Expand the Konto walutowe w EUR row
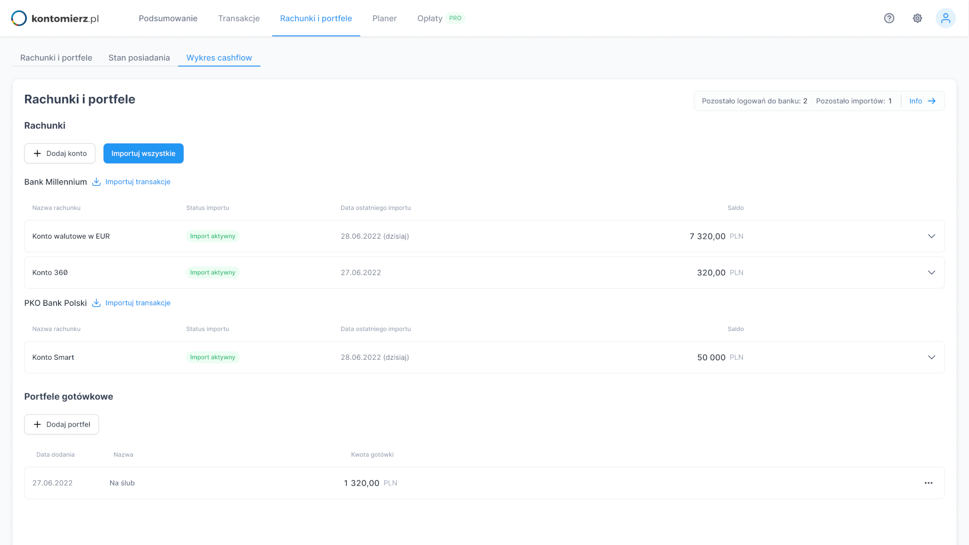969x545 pixels. [x=931, y=237]
